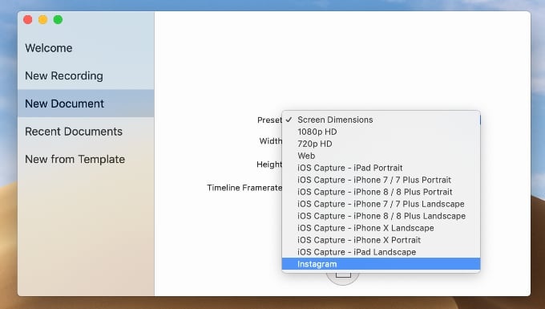Select New Document sidebar item
This screenshot has height=309, width=545.
(86, 104)
